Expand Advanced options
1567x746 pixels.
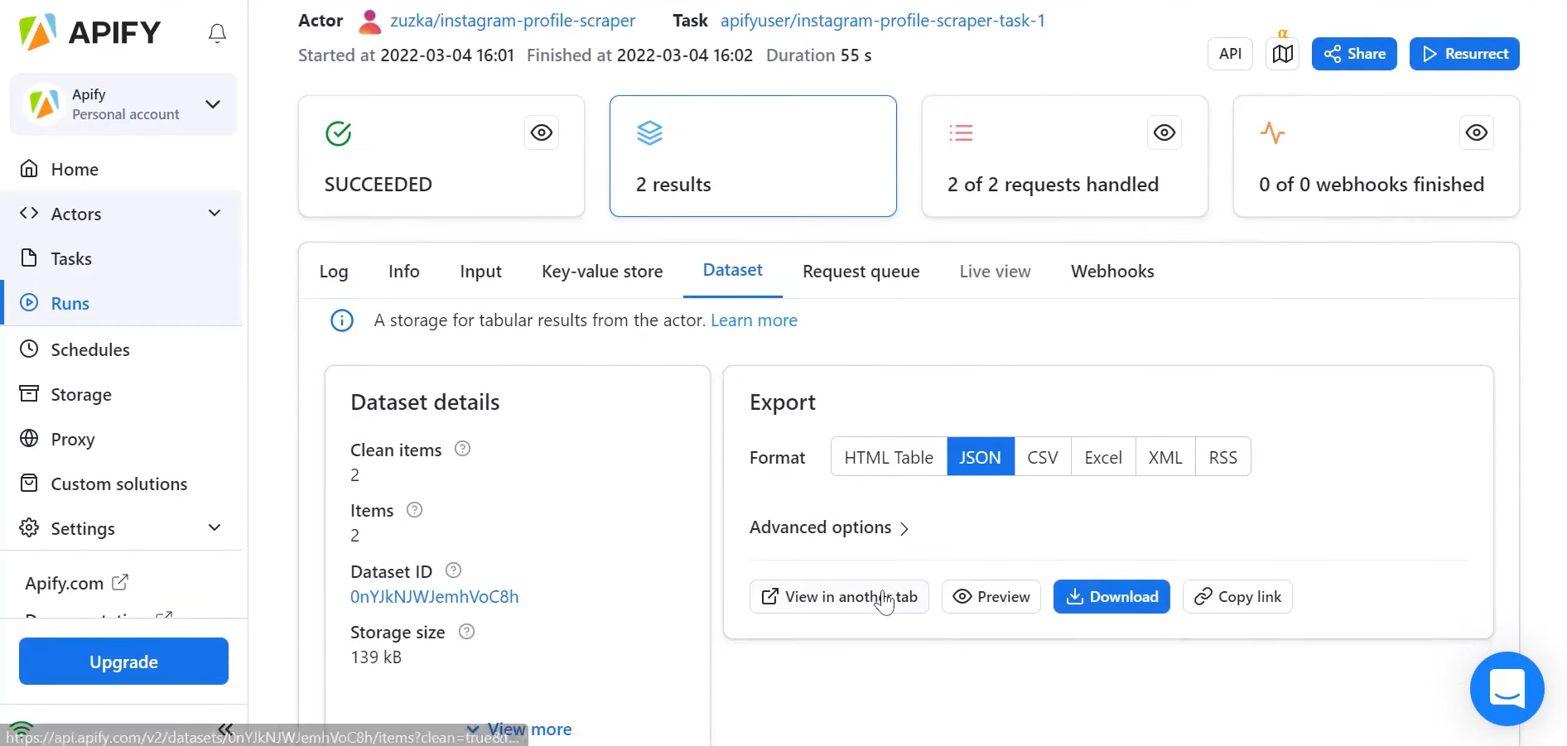click(829, 527)
